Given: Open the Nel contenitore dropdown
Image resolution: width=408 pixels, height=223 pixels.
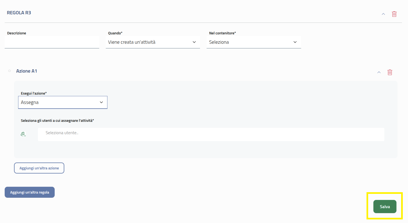Looking at the screenshot, I should point(253,42).
